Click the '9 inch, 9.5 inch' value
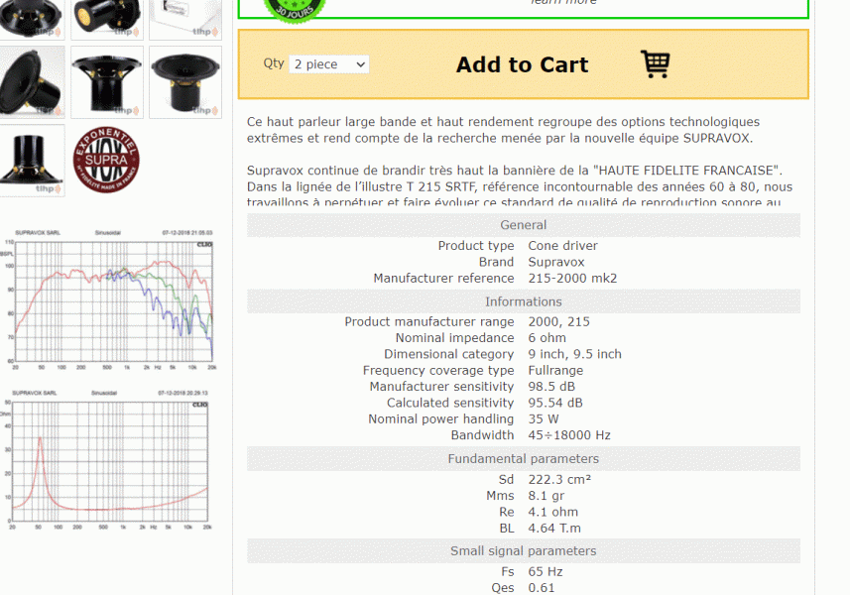 [x=574, y=354]
